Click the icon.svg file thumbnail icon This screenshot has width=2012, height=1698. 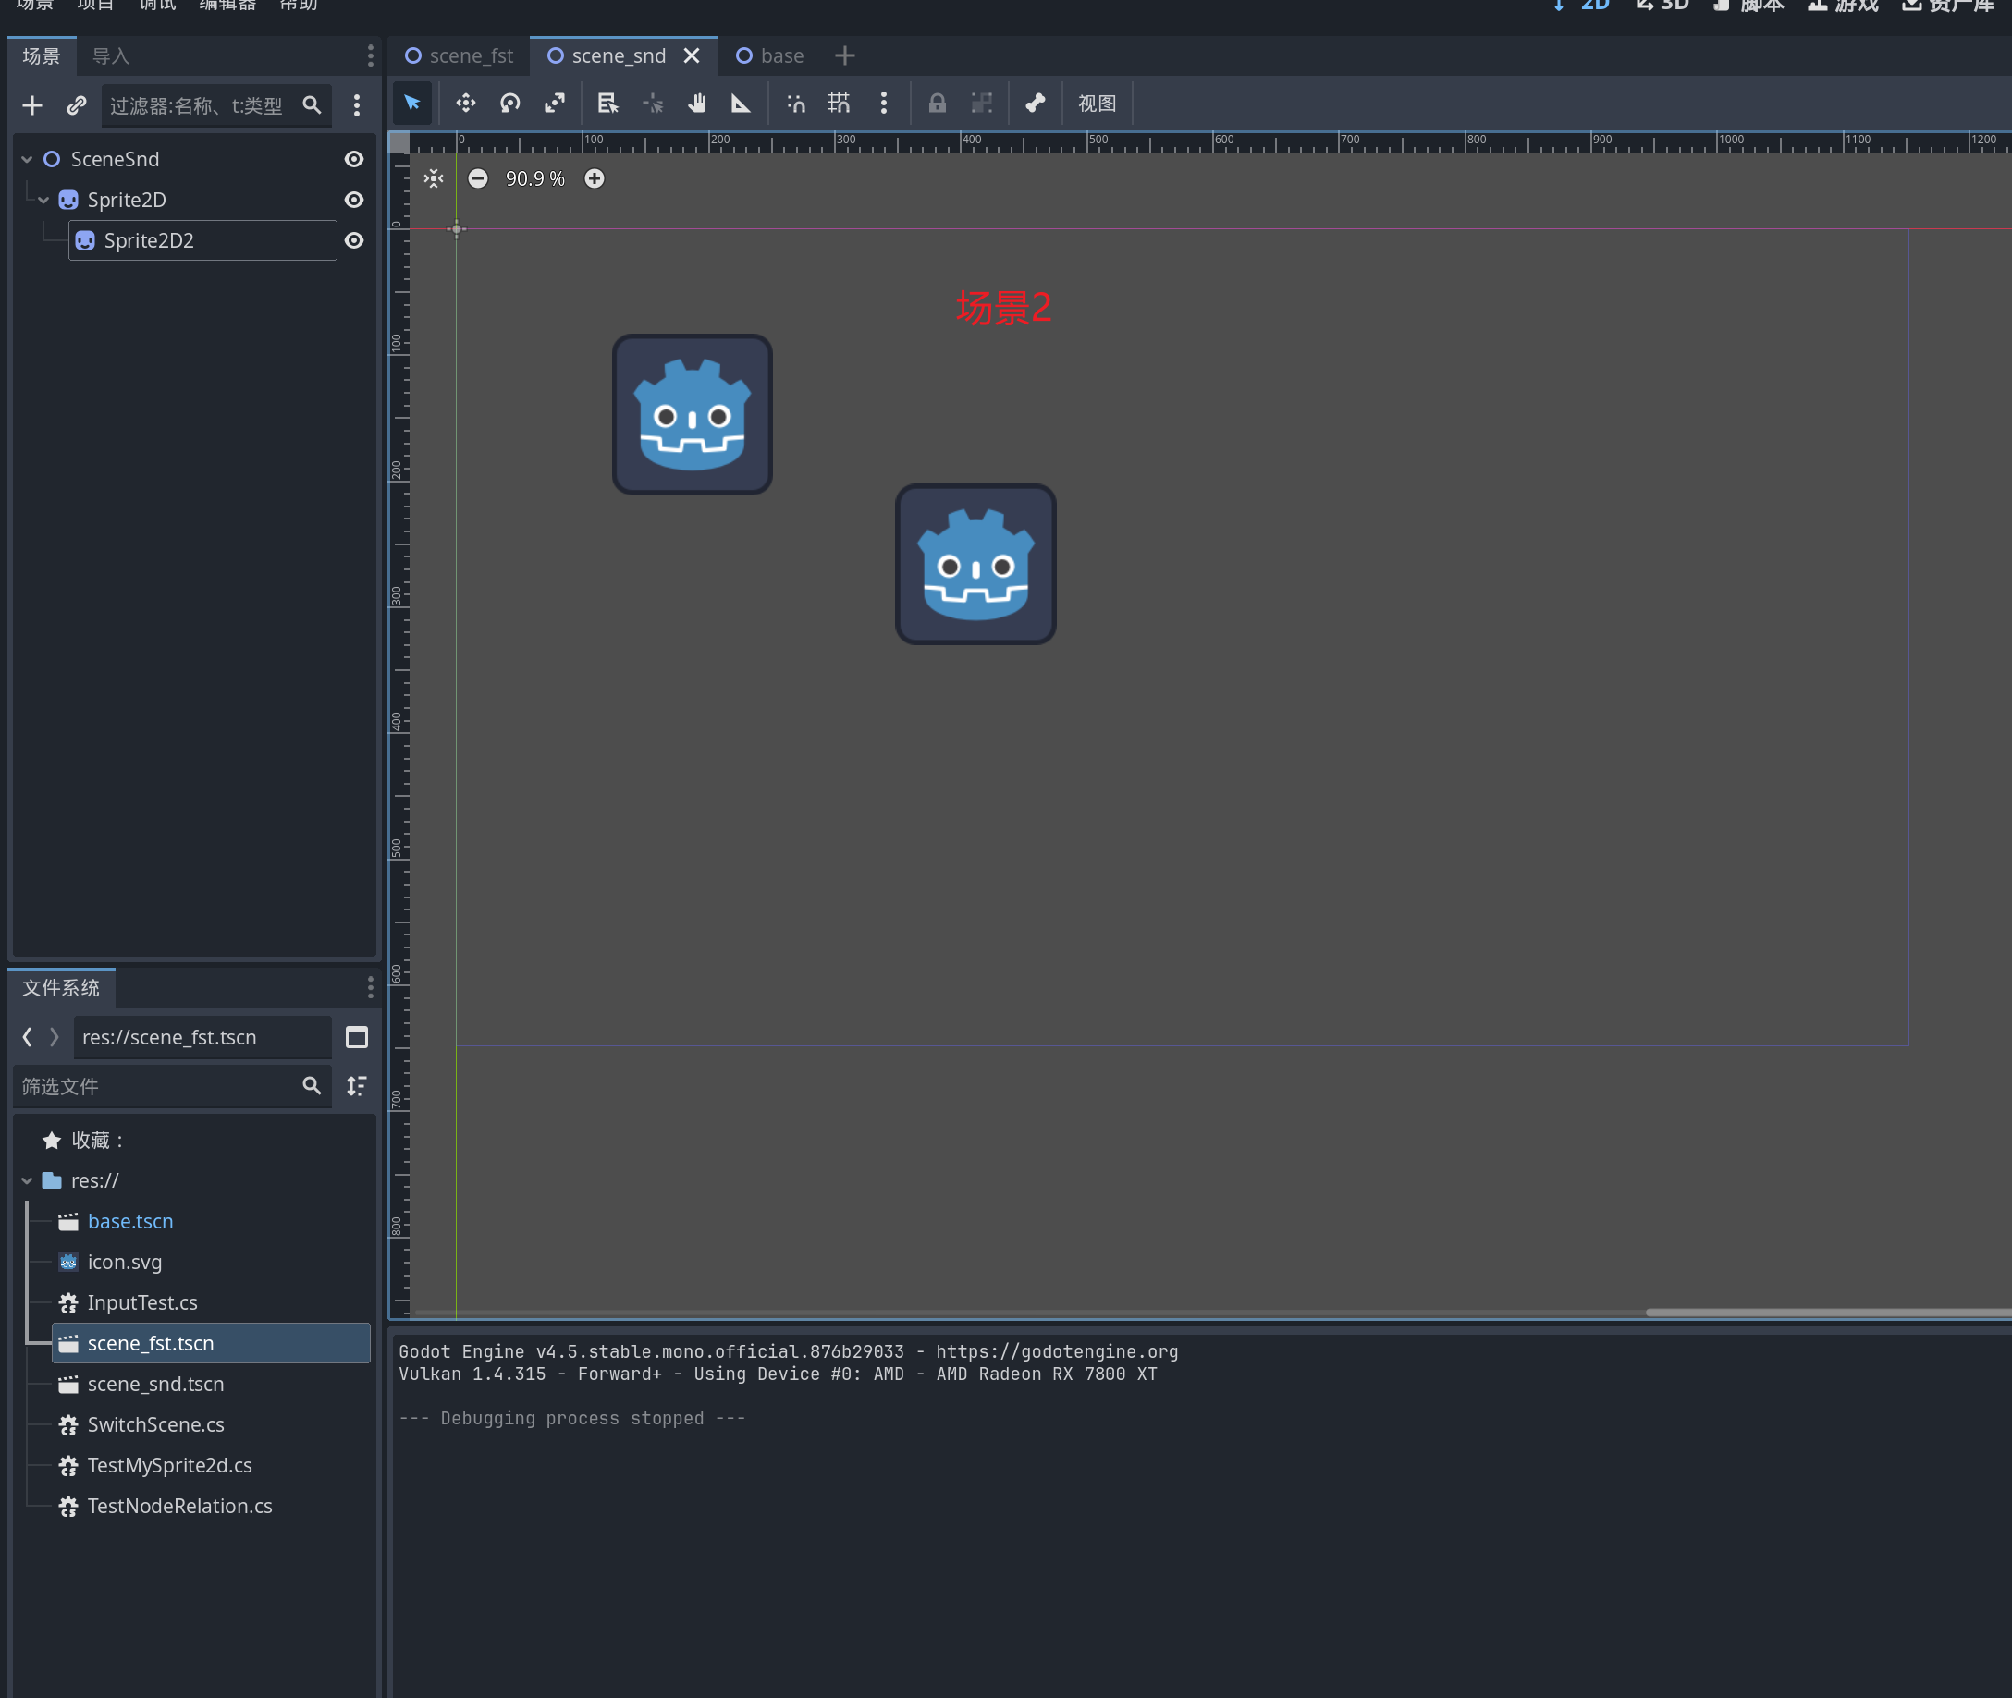(x=68, y=1262)
